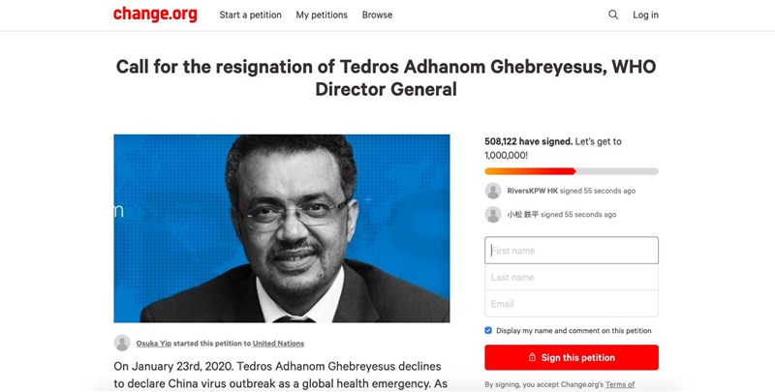
Task: Click Osuka Yip's profile avatar
Action: coord(122,343)
